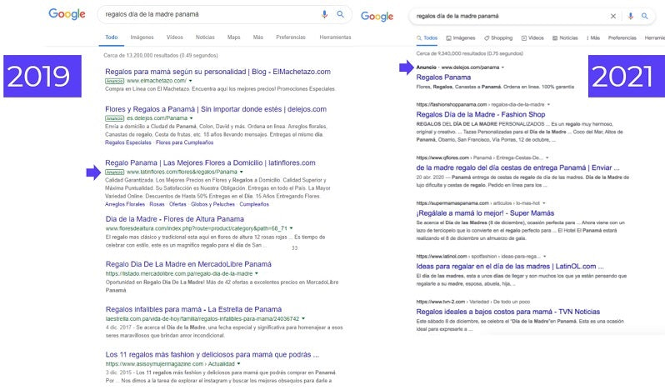
Task: Click the 'Cerca de 13,200,000 resultados' stats text
Action: click(161, 56)
